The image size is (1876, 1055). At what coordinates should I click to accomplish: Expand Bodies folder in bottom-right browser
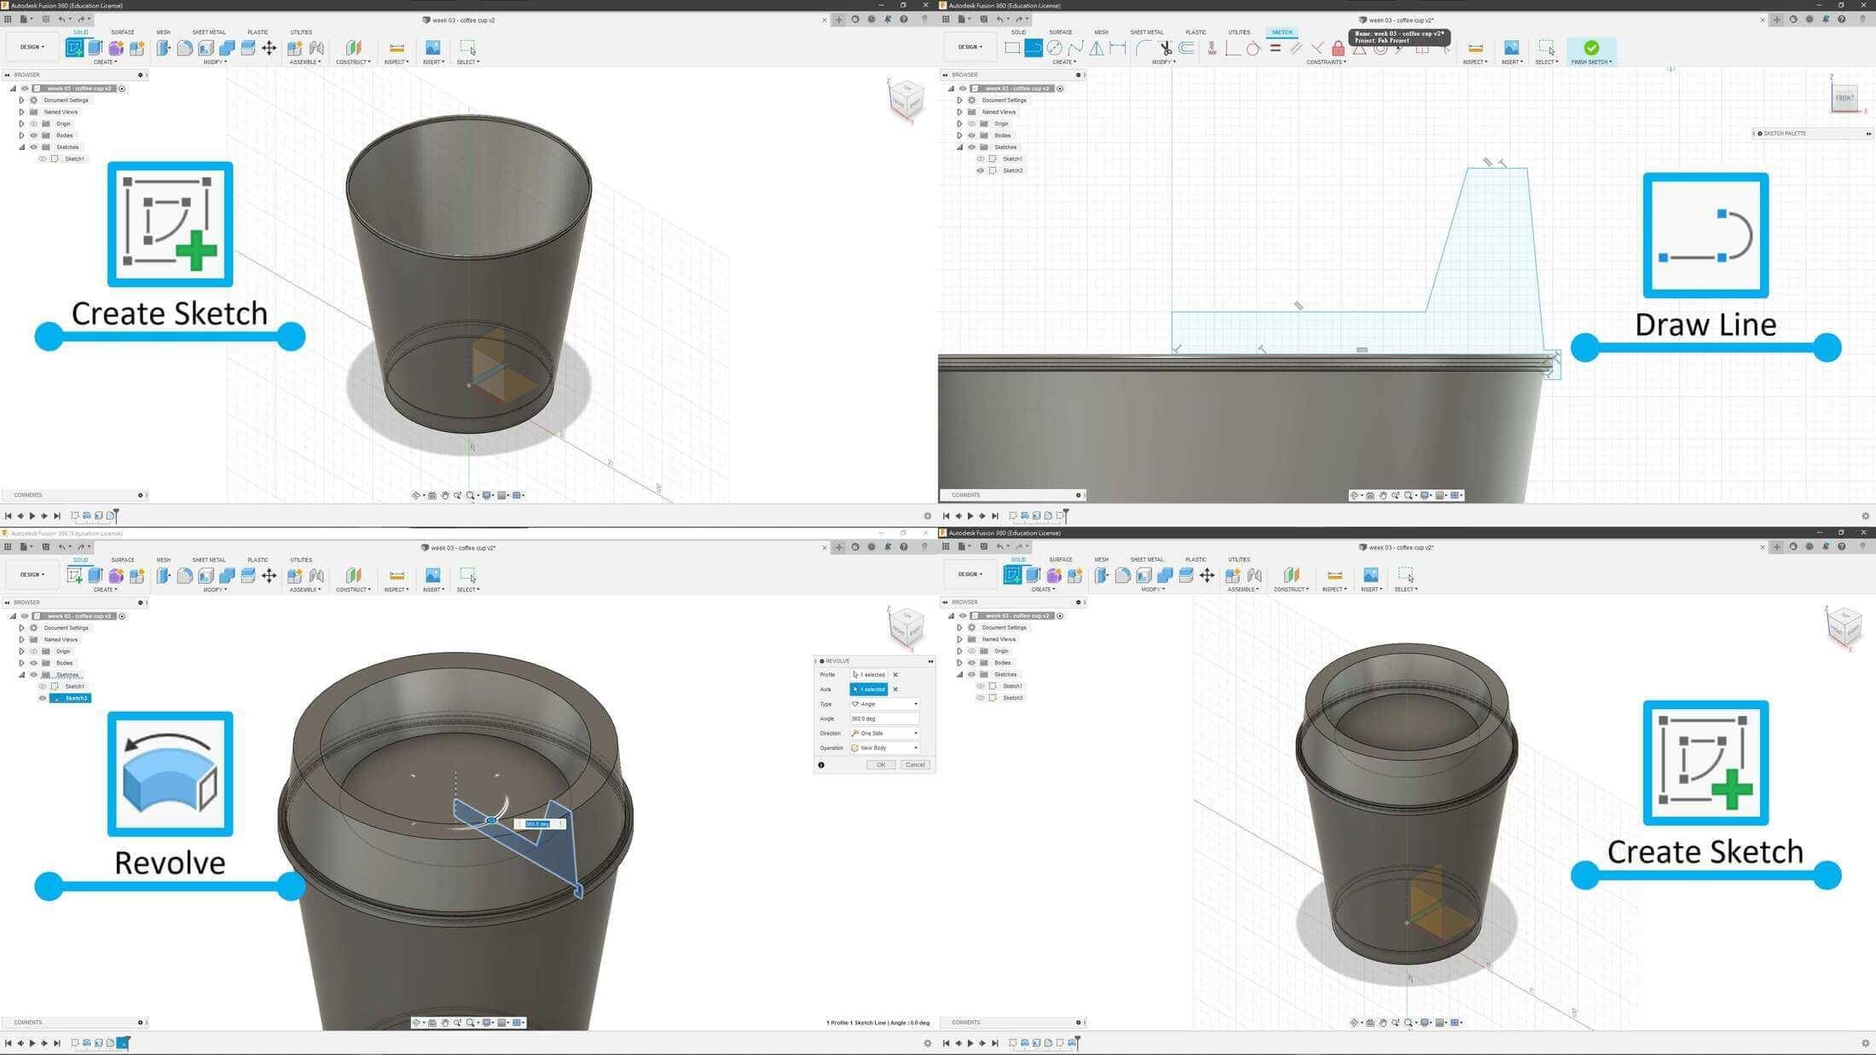(x=959, y=662)
